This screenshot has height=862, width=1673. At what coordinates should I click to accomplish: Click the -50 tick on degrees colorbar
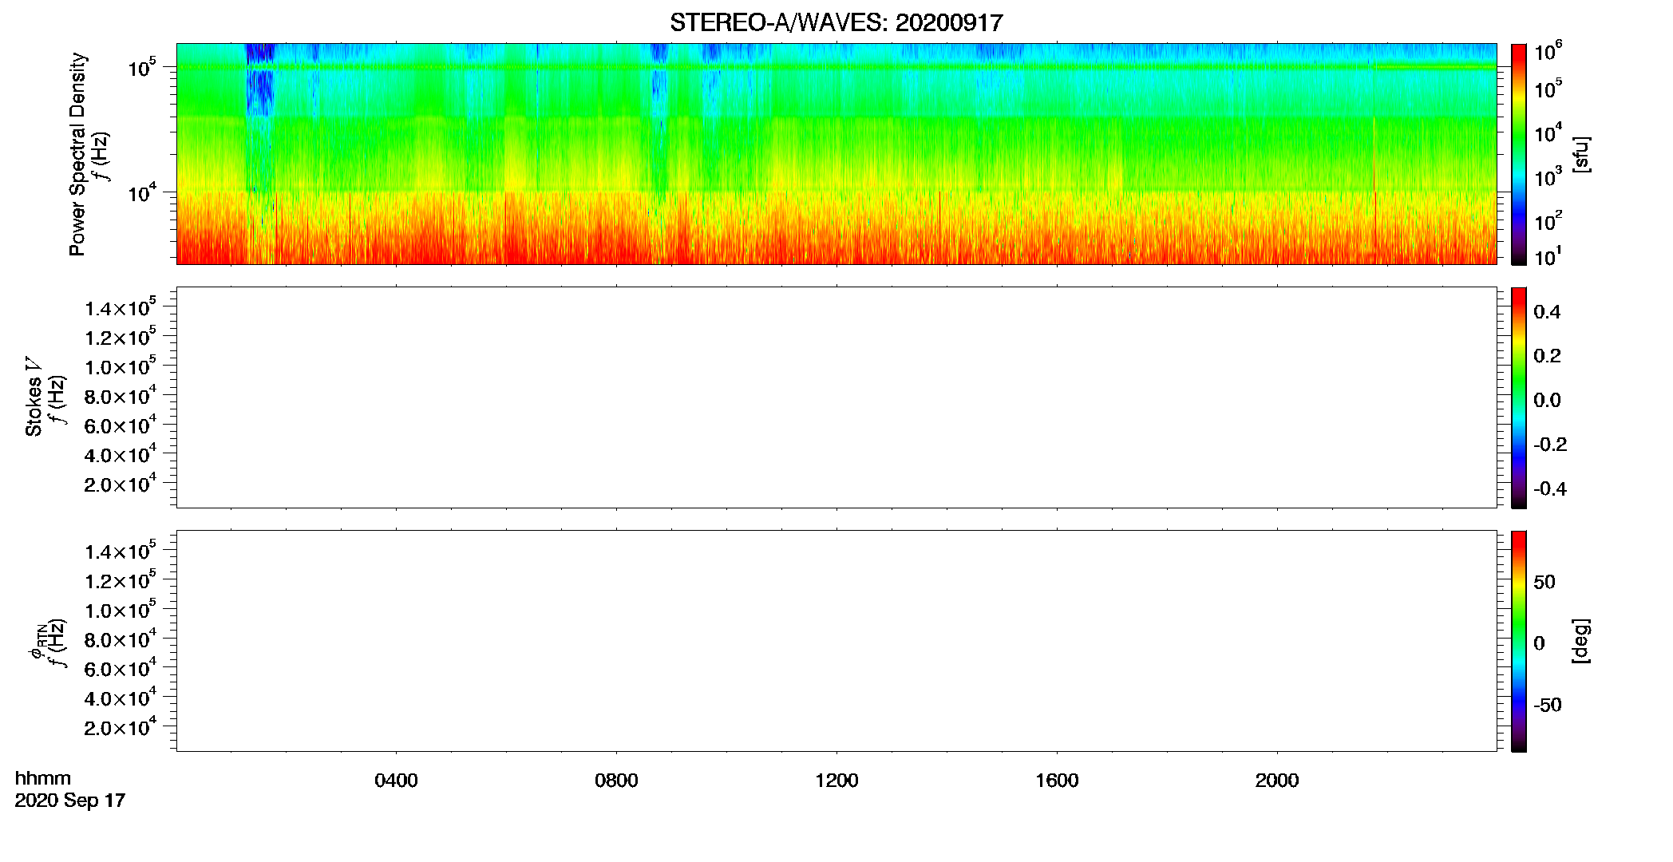point(1548,705)
